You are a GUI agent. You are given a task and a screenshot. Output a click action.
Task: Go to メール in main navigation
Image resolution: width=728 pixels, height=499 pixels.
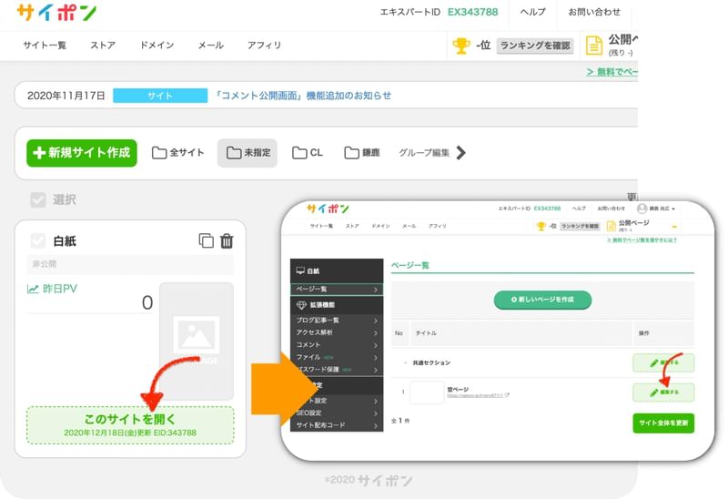(x=211, y=45)
